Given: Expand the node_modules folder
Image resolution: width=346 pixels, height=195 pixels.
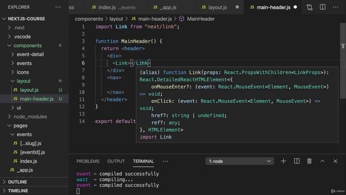Looking at the screenshot, I should click(9, 116).
